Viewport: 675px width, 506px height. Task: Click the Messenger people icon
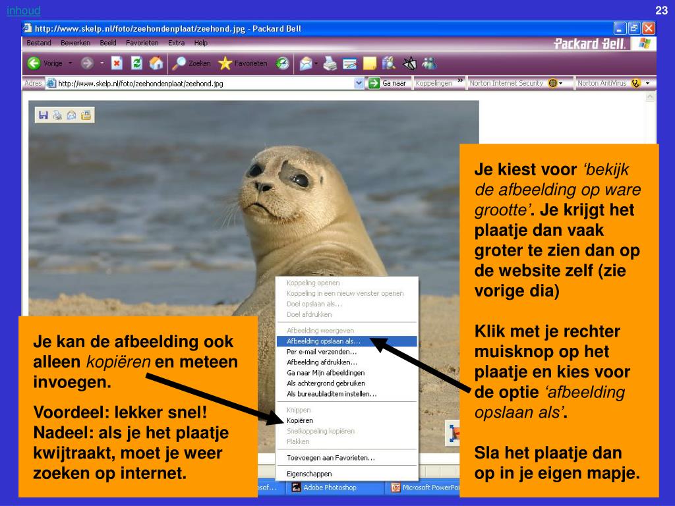tap(429, 63)
